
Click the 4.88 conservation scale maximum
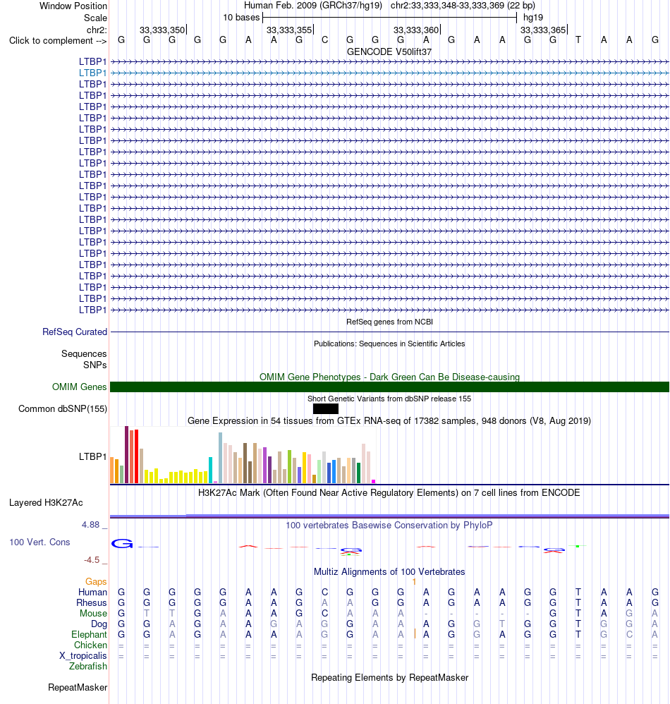pyautogui.click(x=90, y=524)
